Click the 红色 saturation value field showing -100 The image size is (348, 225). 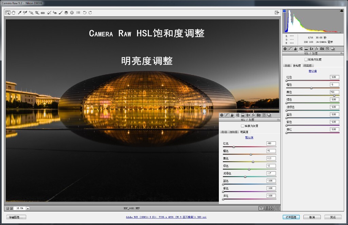pos(334,77)
